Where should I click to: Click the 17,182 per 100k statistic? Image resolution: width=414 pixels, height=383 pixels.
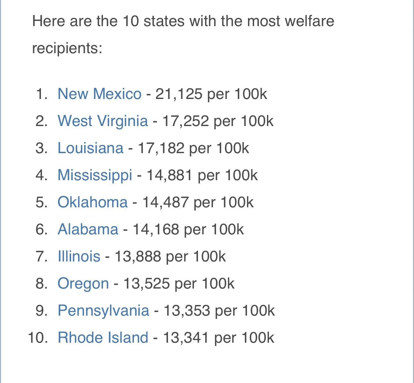pyautogui.click(x=193, y=148)
